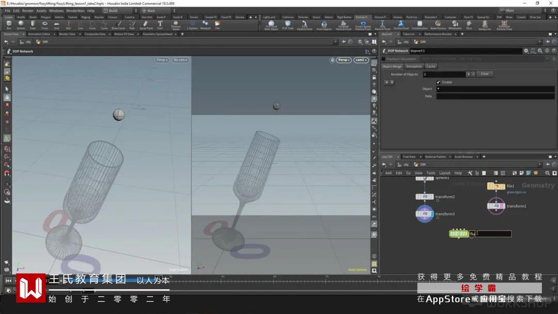Click the Condensation shelf tool
The width and height of the screenshot is (558, 314).
[x=420, y=25]
